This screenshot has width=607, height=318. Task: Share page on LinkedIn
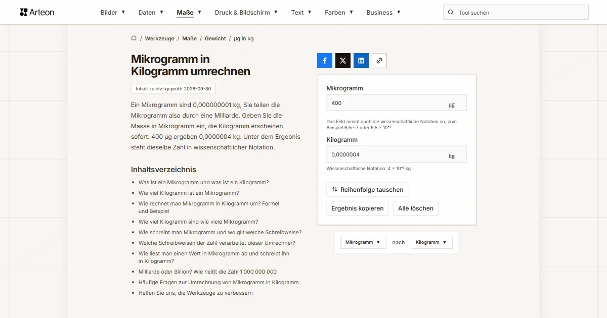361,61
